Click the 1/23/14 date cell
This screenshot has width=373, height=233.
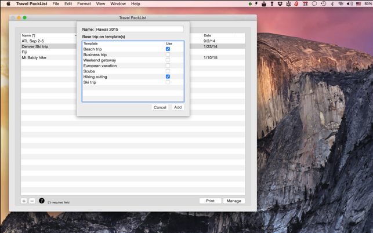click(x=211, y=46)
